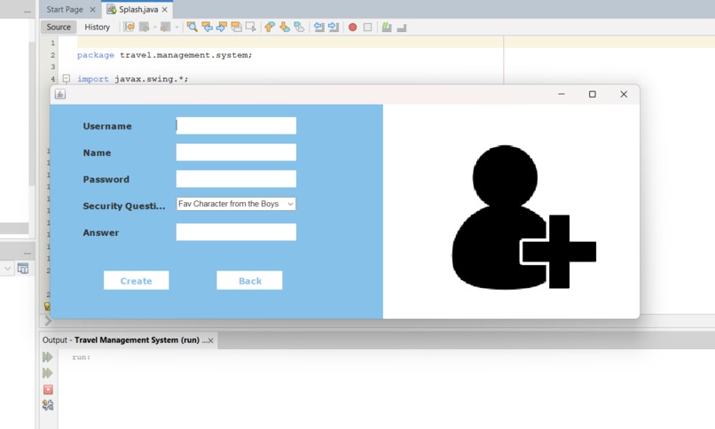Click the 'package' keyword on line 2

95,55
